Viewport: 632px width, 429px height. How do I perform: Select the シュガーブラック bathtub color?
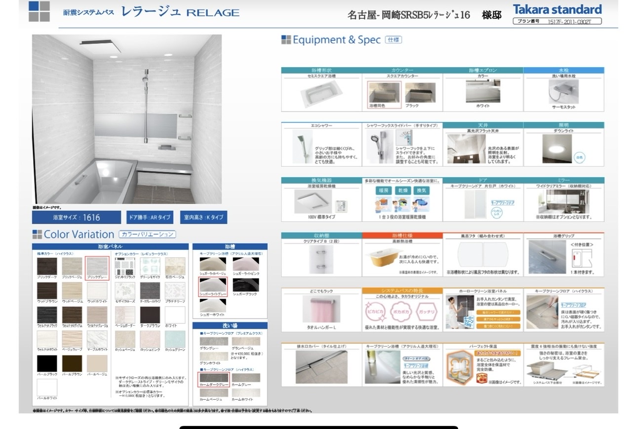(246, 284)
